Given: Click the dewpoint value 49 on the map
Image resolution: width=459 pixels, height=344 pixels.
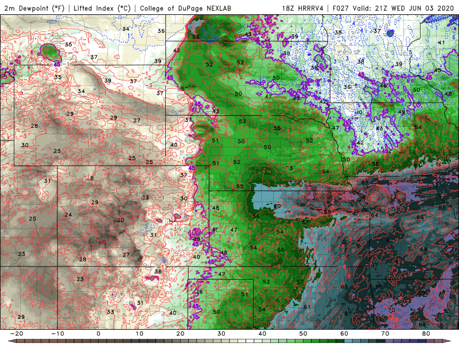Looking at the screenshot, I should tap(402, 112).
